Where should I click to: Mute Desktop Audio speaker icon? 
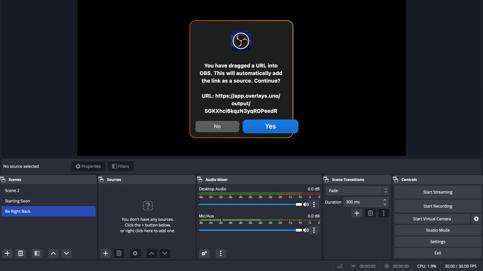[306, 204]
